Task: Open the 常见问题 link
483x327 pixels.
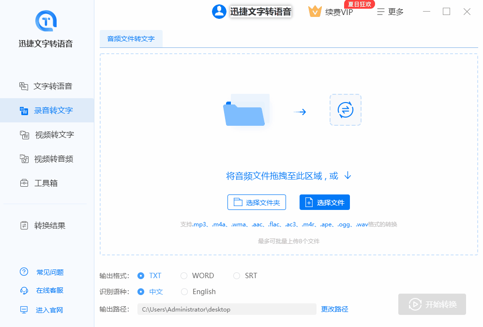Action: (x=50, y=272)
